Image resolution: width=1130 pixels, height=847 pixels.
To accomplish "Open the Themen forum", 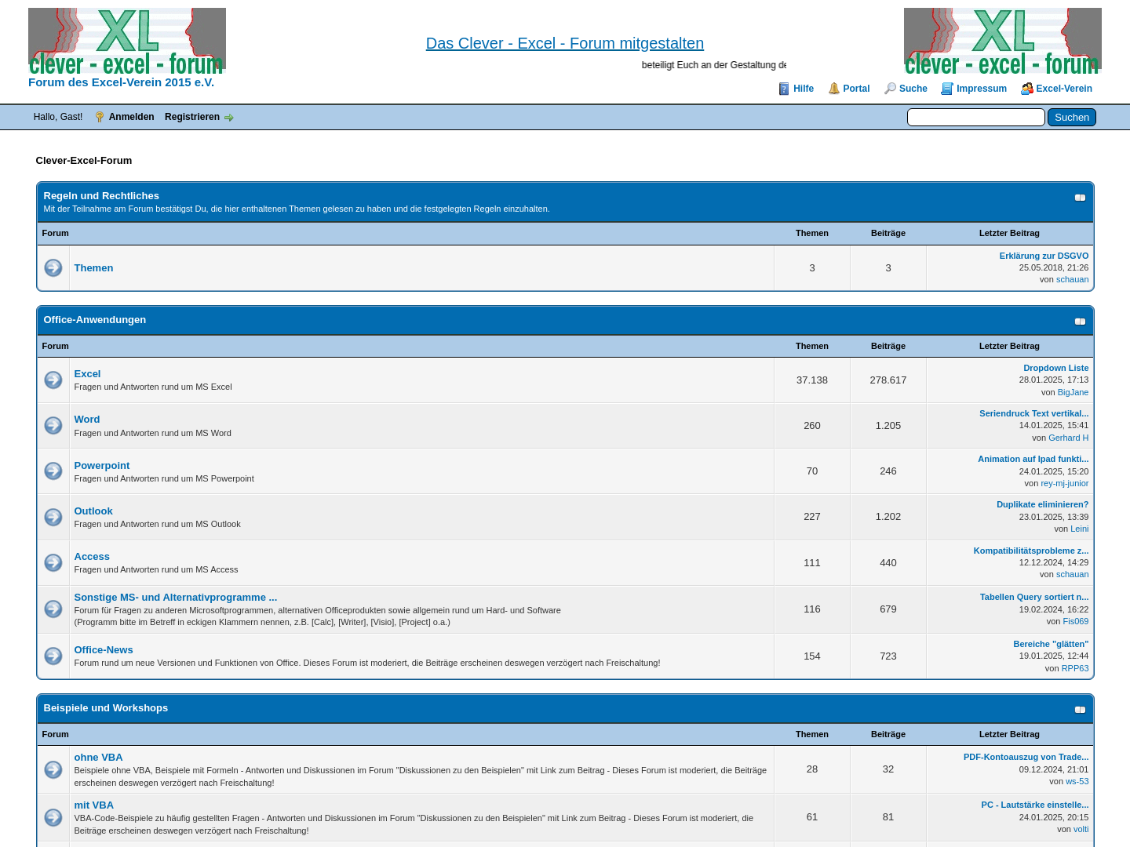I will pos(93,267).
